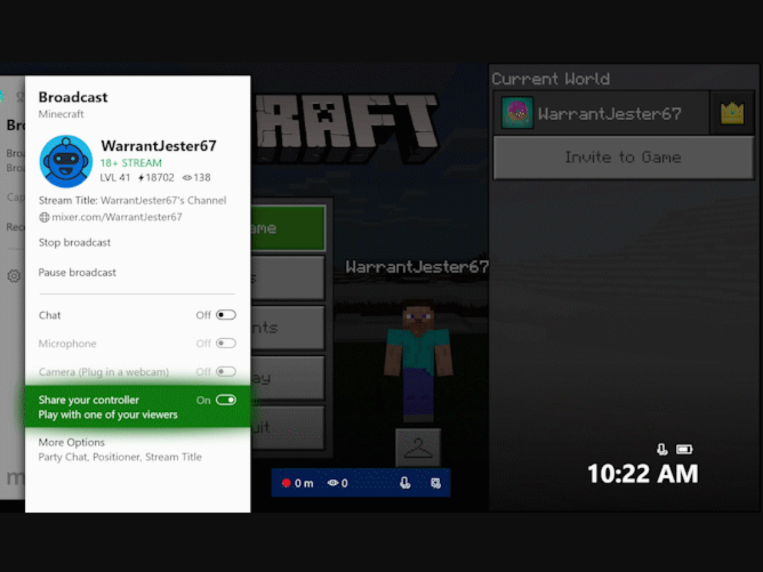The width and height of the screenshot is (763, 572).
Task: Click the green Minecraft menu button ending 'ame'
Action: [288, 228]
